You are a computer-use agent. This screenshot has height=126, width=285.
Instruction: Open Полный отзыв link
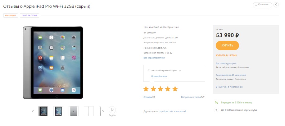pyautogui.click(x=159, y=76)
